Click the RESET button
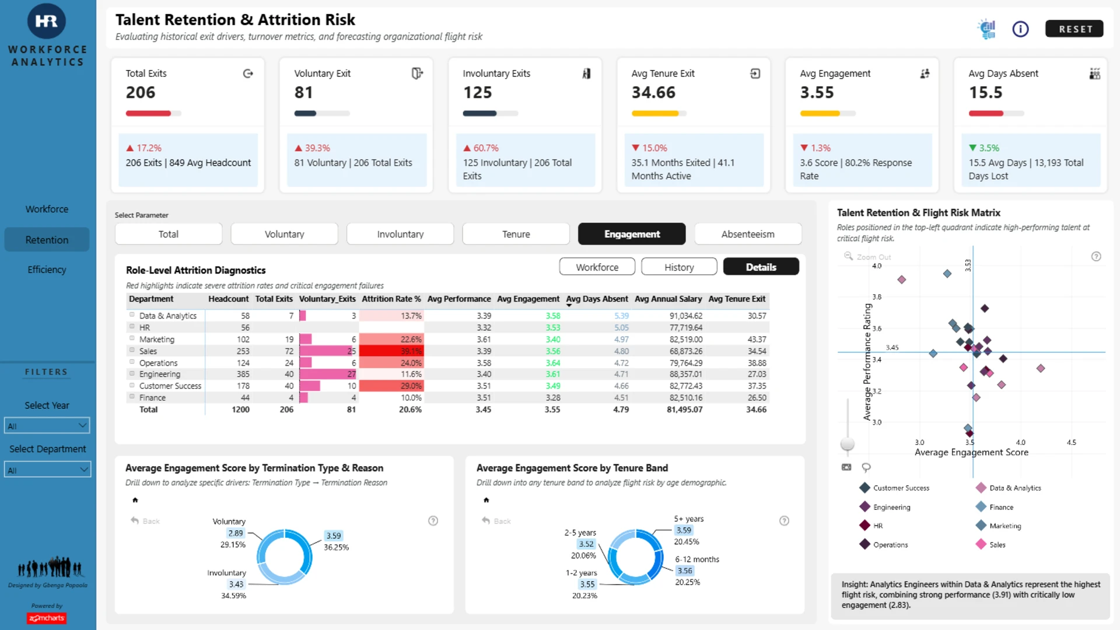 coord(1074,29)
